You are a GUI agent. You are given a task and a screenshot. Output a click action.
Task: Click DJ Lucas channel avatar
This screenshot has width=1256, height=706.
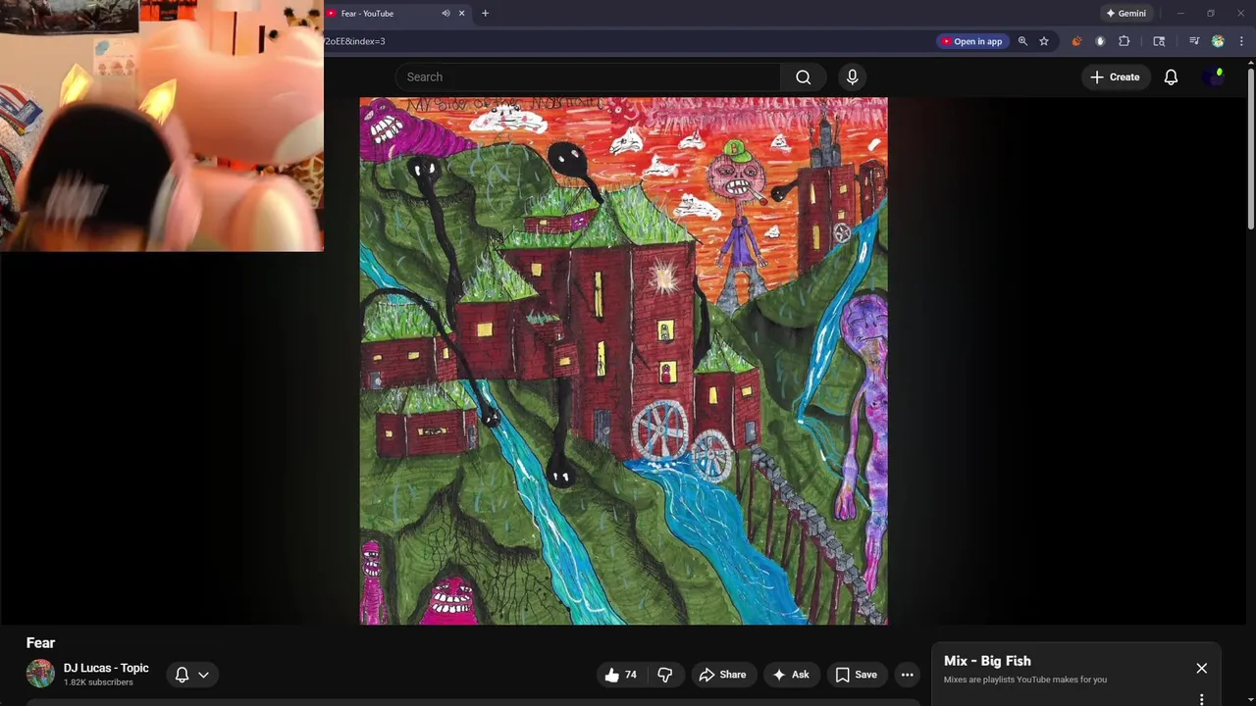(40, 674)
